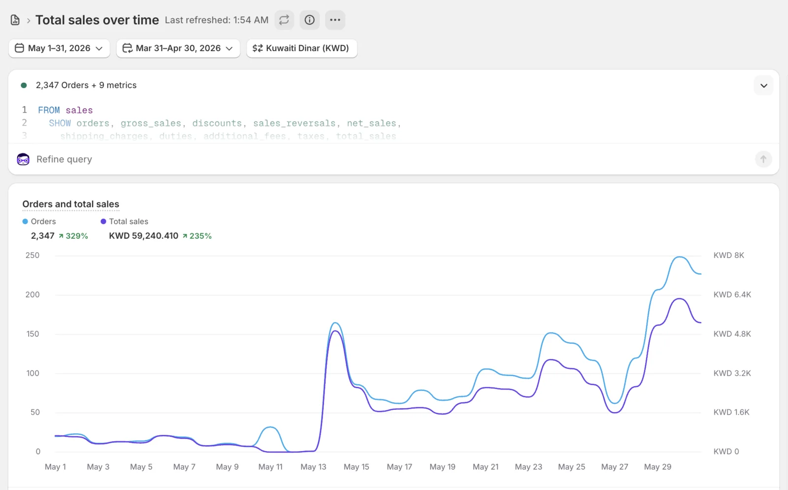Click the Sidekick assistant avatar icon
Screen dimensions: 788x490
pos(23,159)
